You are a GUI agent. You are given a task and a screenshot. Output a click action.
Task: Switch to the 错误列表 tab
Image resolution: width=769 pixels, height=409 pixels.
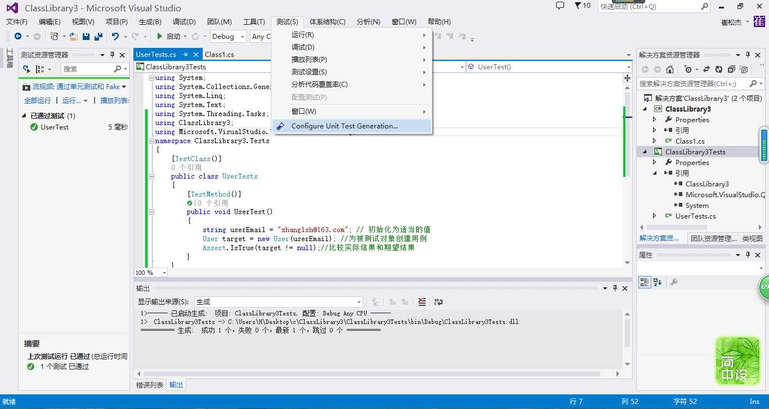(x=150, y=385)
